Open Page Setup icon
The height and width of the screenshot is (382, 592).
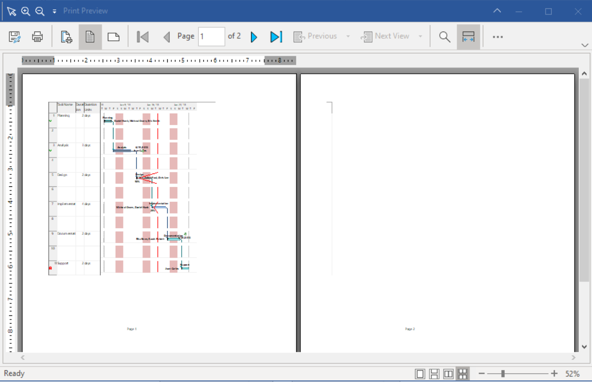[x=67, y=37]
